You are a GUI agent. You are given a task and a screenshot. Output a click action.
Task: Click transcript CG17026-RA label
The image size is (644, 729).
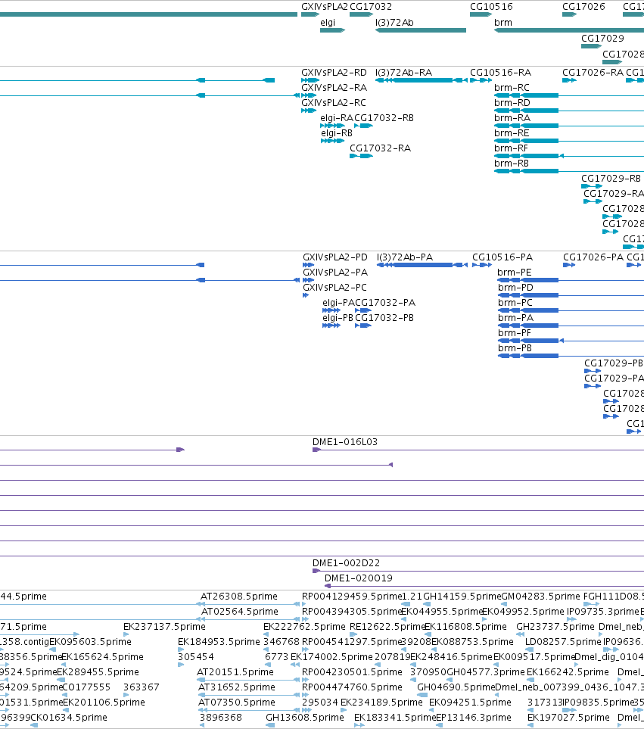click(593, 73)
